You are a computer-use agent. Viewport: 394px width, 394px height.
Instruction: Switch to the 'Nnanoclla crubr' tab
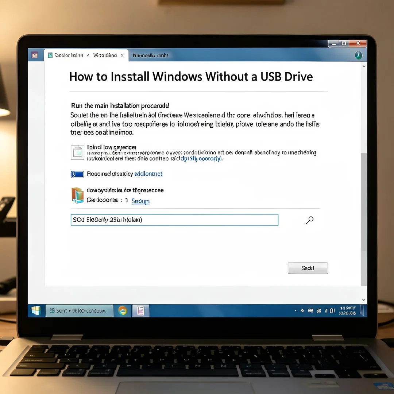150,55
